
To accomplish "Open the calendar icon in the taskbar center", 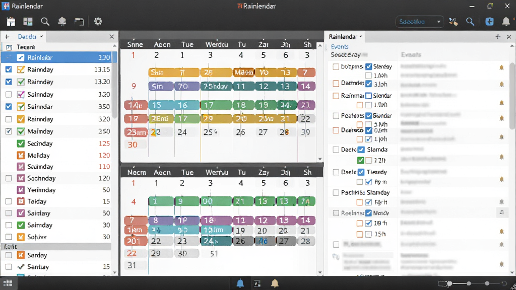I will click(257, 283).
